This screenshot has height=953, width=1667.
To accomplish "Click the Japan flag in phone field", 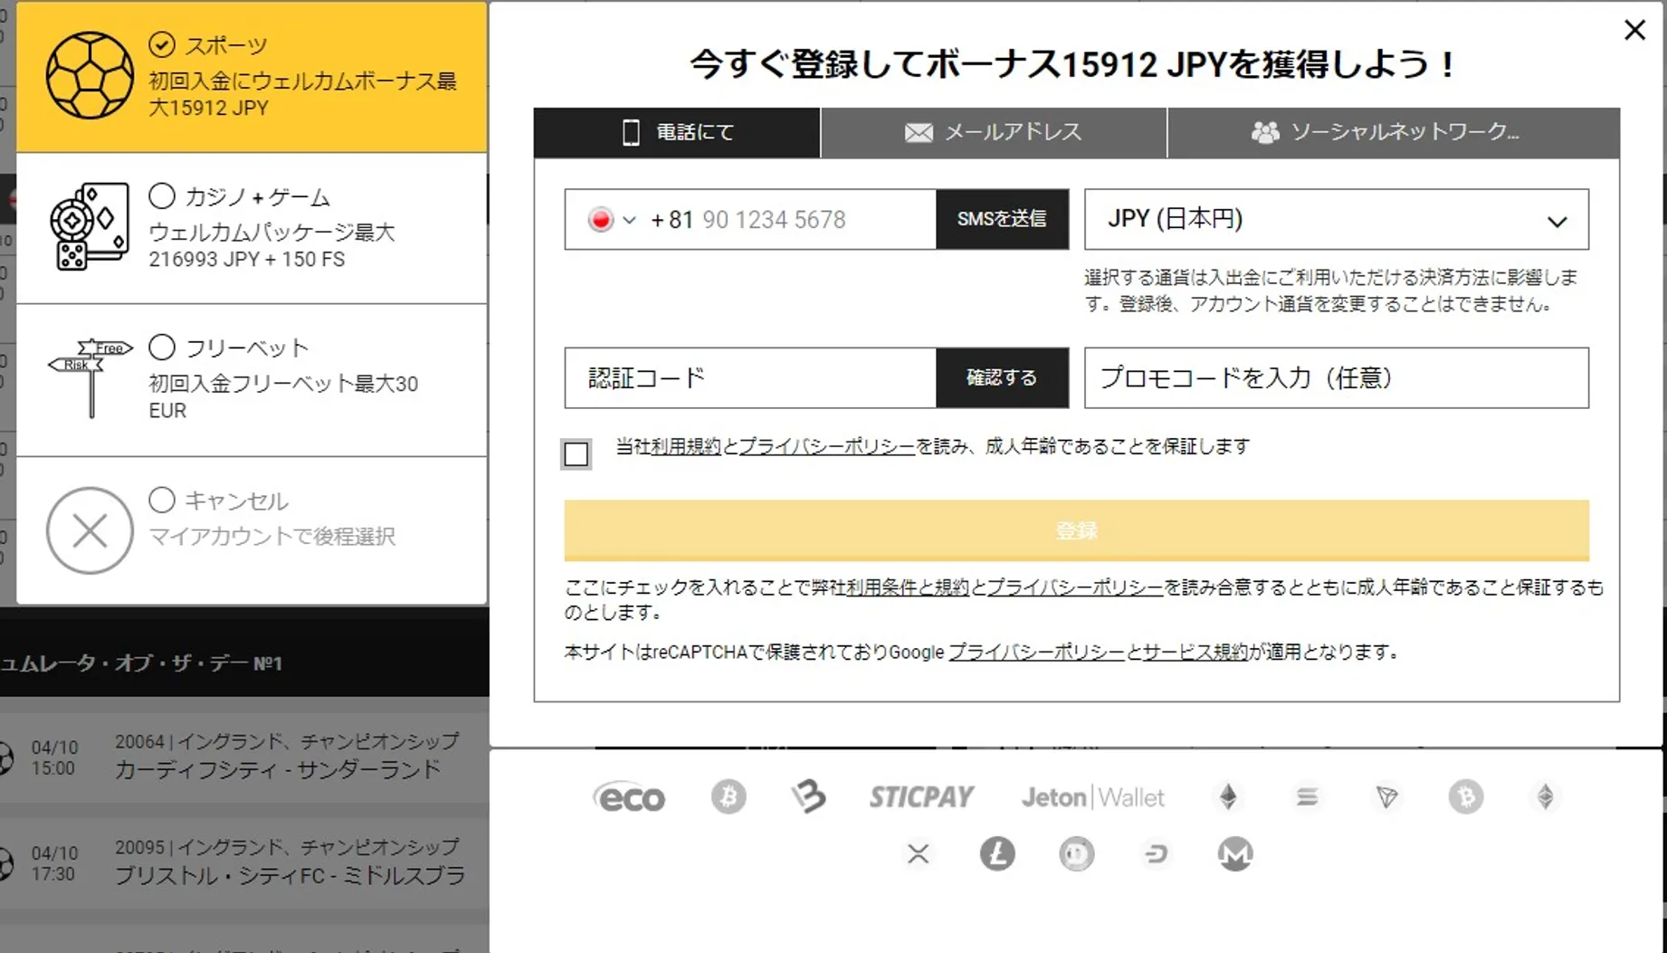I will [600, 220].
